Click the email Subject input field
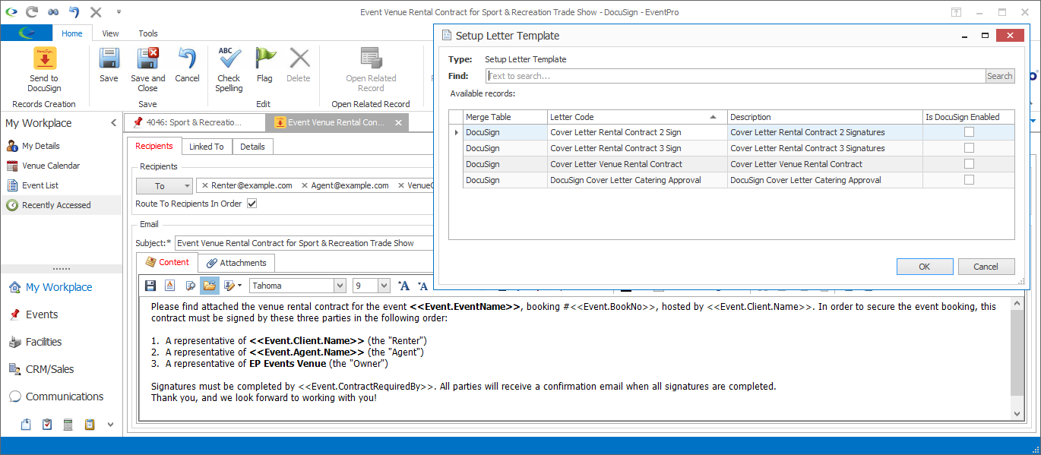The width and height of the screenshot is (1041, 455). (x=304, y=243)
